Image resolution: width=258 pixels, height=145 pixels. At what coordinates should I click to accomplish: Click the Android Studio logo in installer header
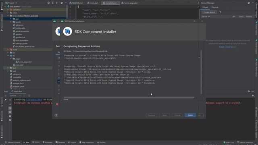67,31
